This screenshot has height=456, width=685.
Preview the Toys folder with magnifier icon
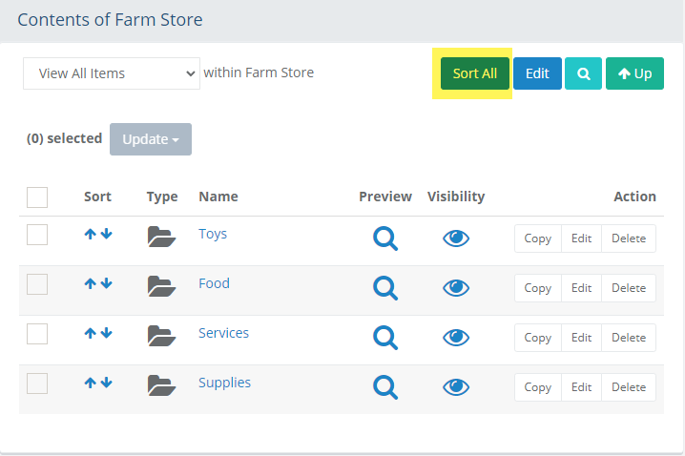coord(384,238)
